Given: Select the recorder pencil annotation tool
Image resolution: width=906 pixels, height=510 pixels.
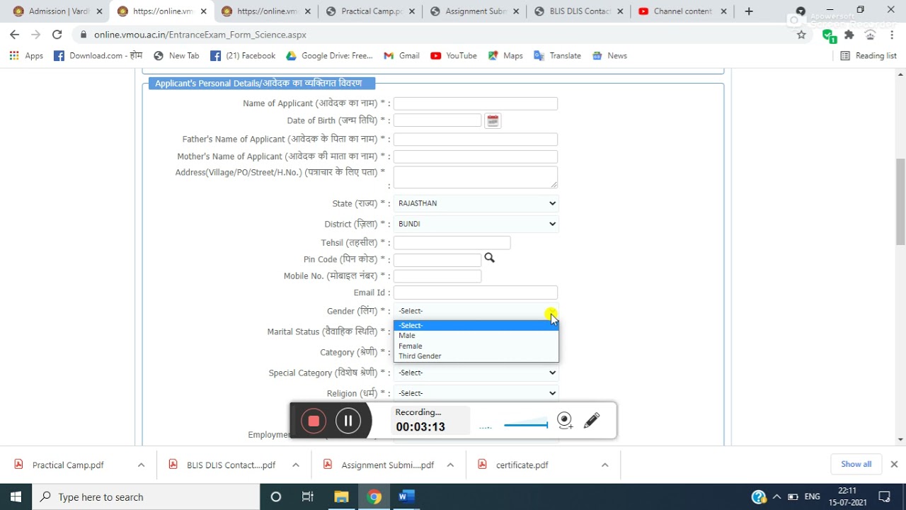Looking at the screenshot, I should (x=592, y=421).
